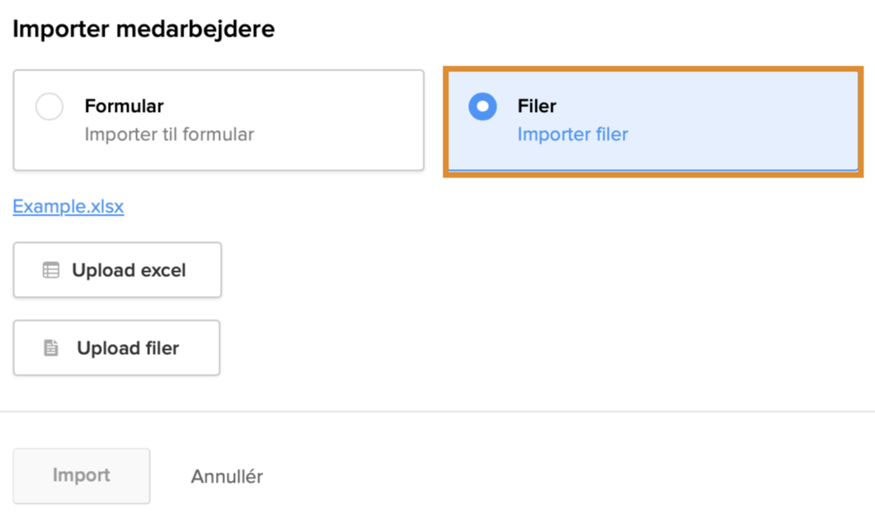875x519 pixels.
Task: Click the bold Formular option title
Action: tap(124, 106)
